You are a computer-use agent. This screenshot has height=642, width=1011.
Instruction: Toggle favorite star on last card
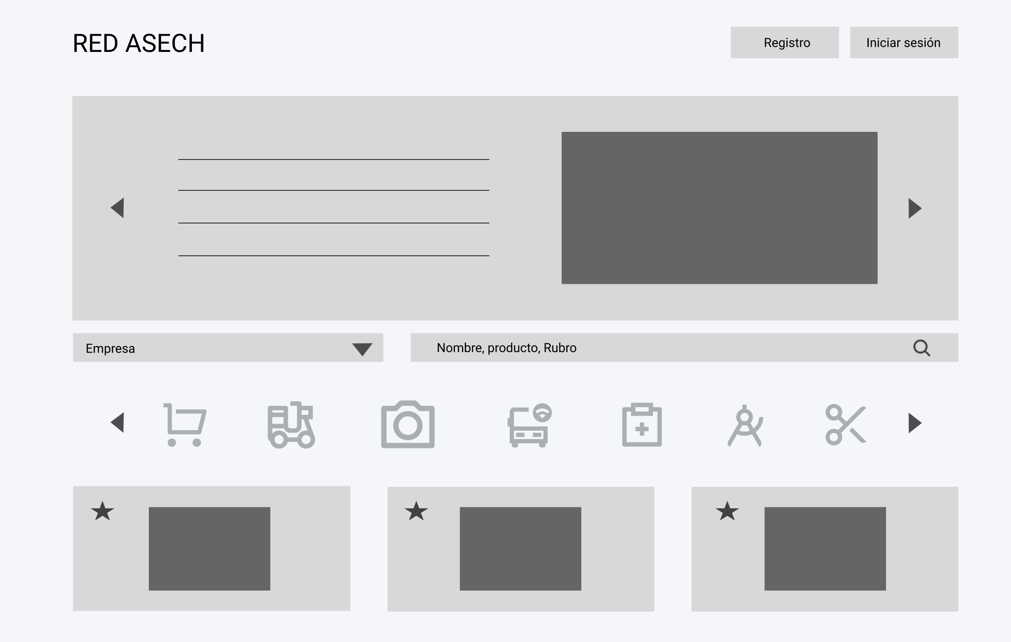727,511
